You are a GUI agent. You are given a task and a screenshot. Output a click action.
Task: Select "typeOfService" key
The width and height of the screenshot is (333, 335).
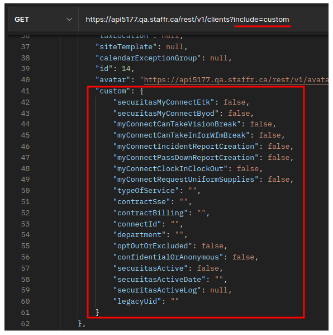tap(146, 191)
